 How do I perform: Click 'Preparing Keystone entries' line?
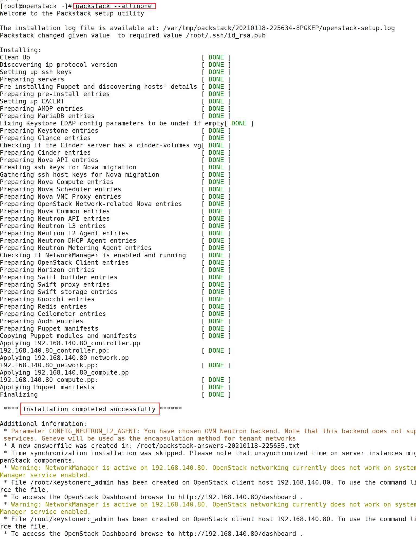(49, 131)
